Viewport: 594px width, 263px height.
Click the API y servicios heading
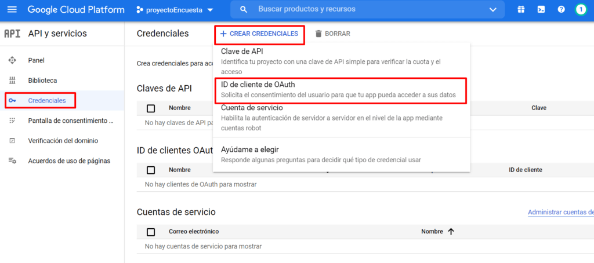point(57,34)
